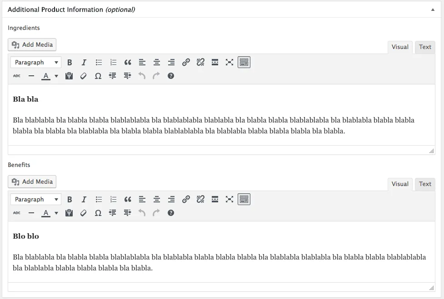Open text color dropdown arrow in Benefits editor
444x299 pixels.
[x=56, y=213]
